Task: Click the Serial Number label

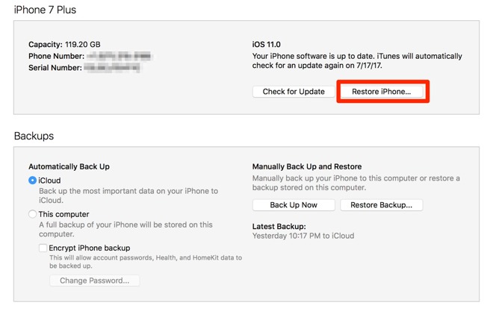Action: click(55, 67)
